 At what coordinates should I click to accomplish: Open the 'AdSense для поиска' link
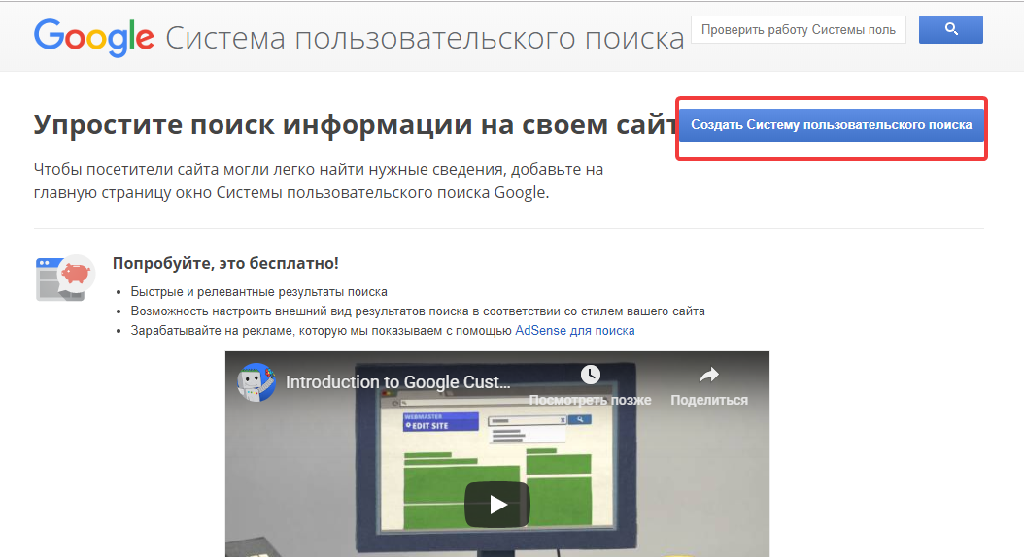tap(575, 331)
